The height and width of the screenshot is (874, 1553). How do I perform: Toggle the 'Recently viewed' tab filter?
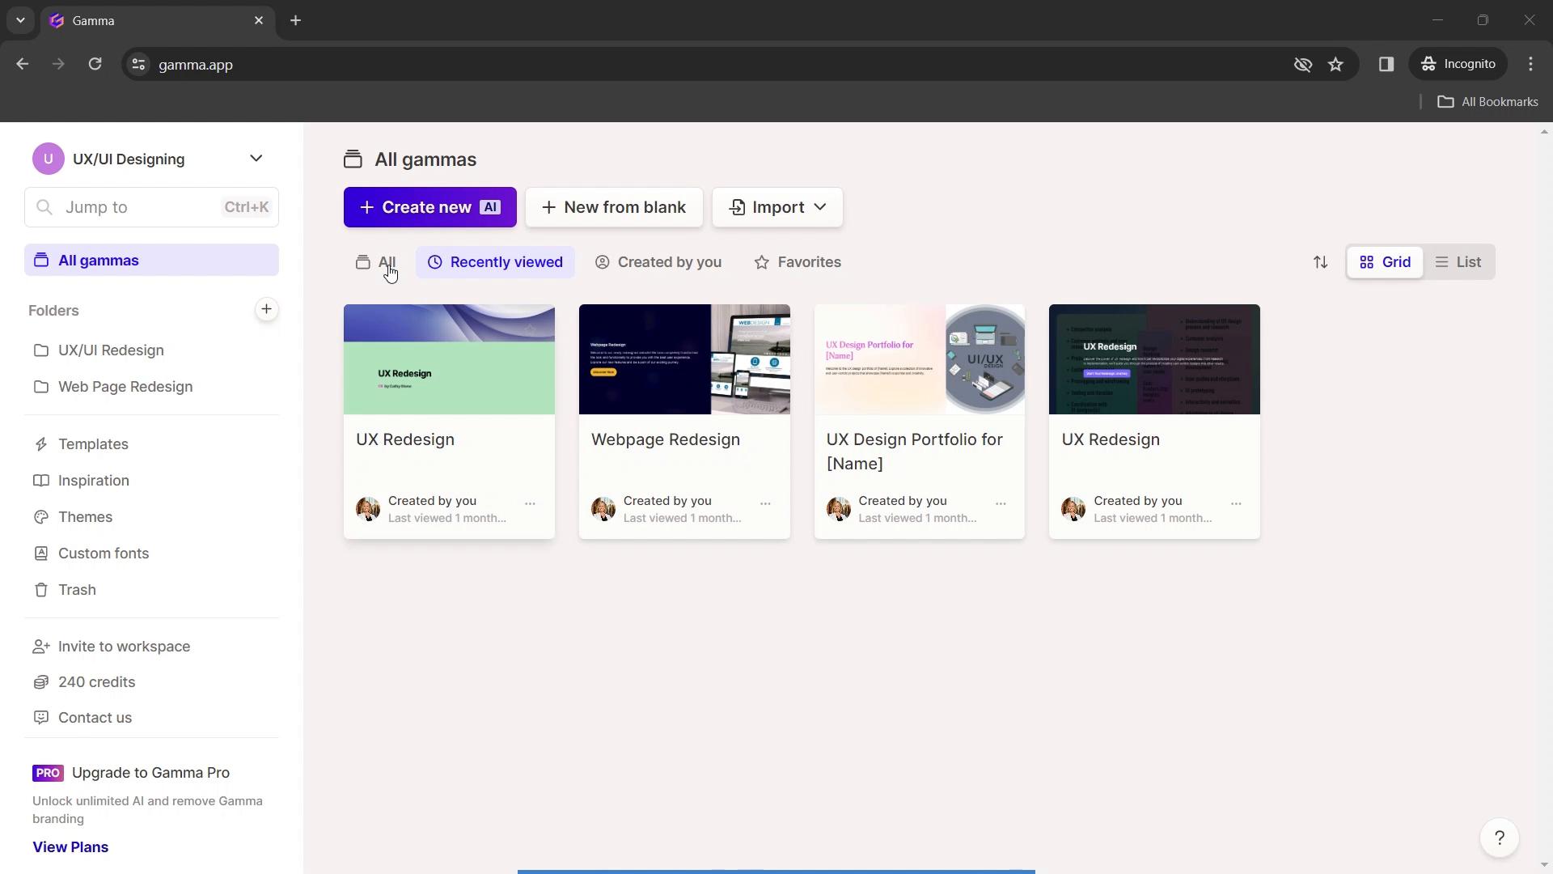click(496, 261)
